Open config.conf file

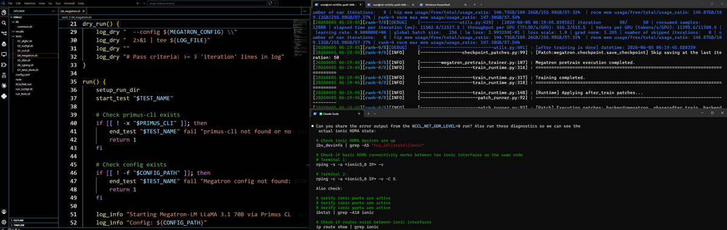[22, 74]
